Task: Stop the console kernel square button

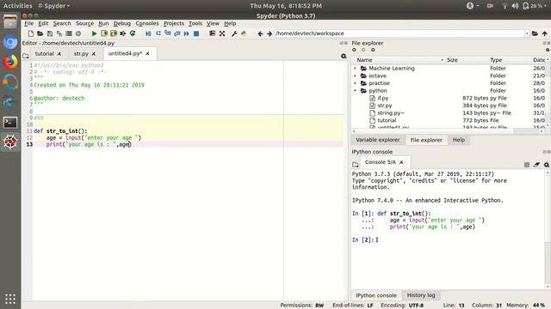Action: 526,165
